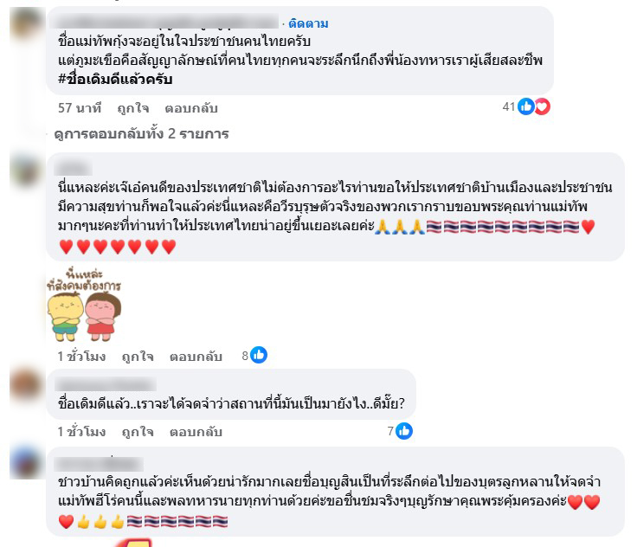Click the 1 ชั่วโมง timestamp under the sticker
Viewport: 637px width, 547px height.
point(81,357)
